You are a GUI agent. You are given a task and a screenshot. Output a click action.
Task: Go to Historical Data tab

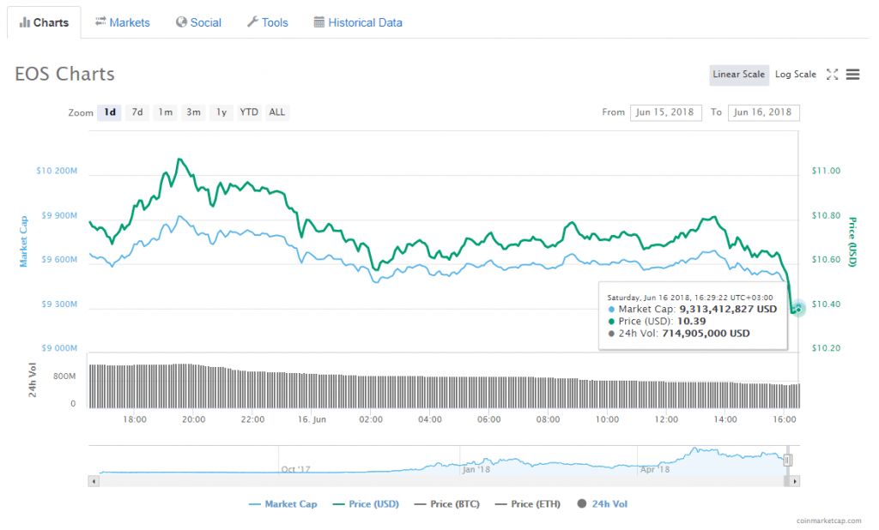(x=357, y=22)
